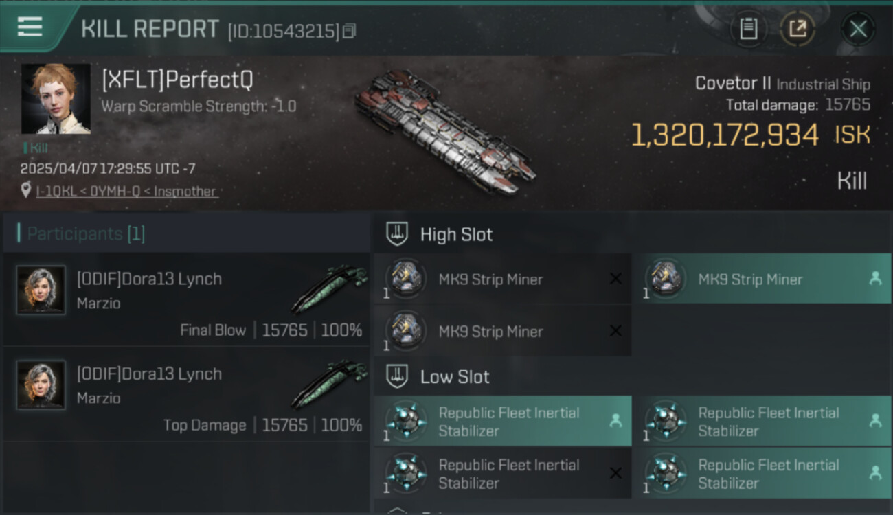Click the Low Slot section header
The height and width of the screenshot is (515, 893).
click(x=455, y=377)
